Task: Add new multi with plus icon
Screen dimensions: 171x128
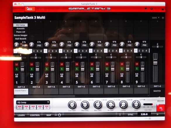Action: pyautogui.click(x=163, y=18)
